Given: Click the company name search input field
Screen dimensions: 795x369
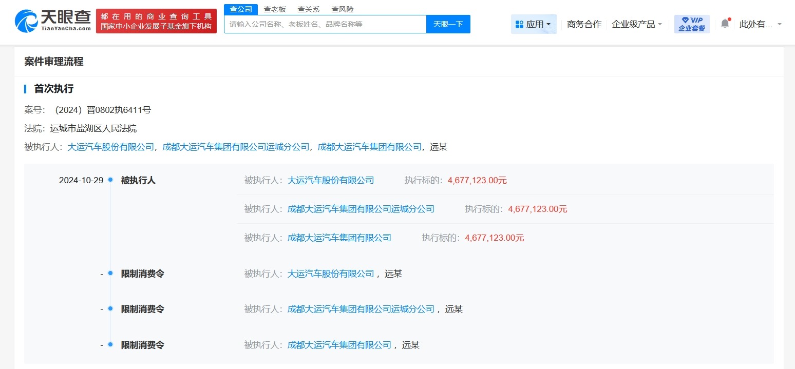Looking at the screenshot, I should [x=325, y=24].
